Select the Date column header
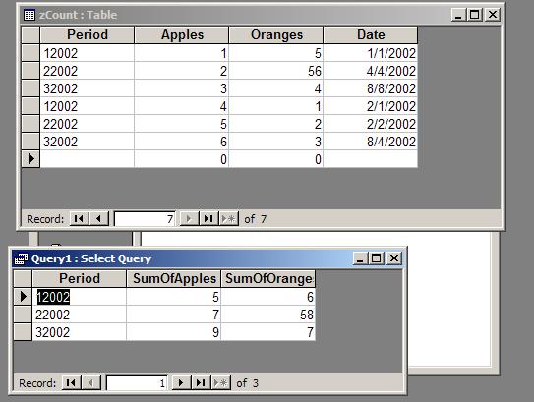The height and width of the screenshot is (402, 534). pyautogui.click(x=371, y=35)
